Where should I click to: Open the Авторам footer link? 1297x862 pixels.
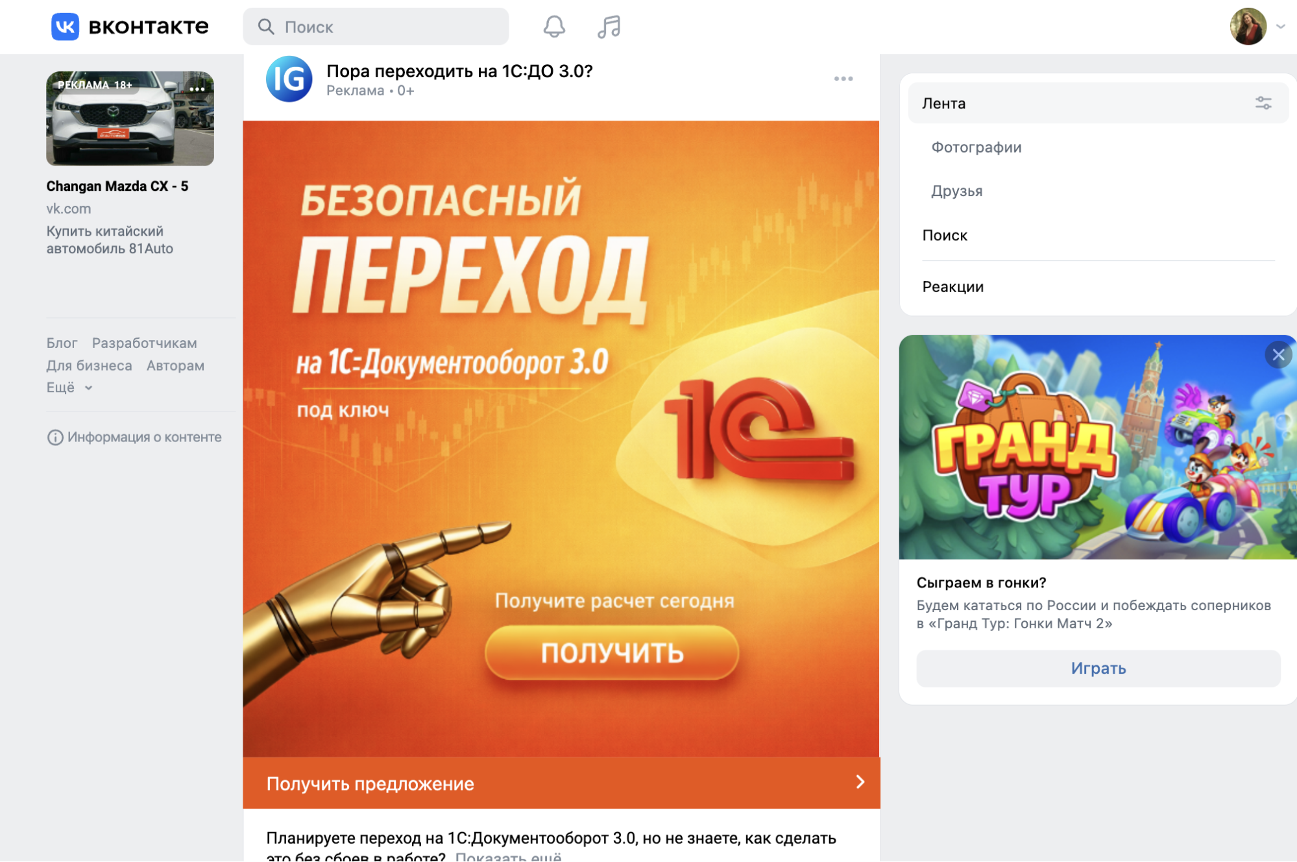(x=175, y=365)
